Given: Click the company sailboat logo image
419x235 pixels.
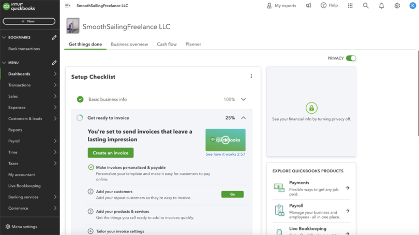Looking at the screenshot, I should pos(73,26).
